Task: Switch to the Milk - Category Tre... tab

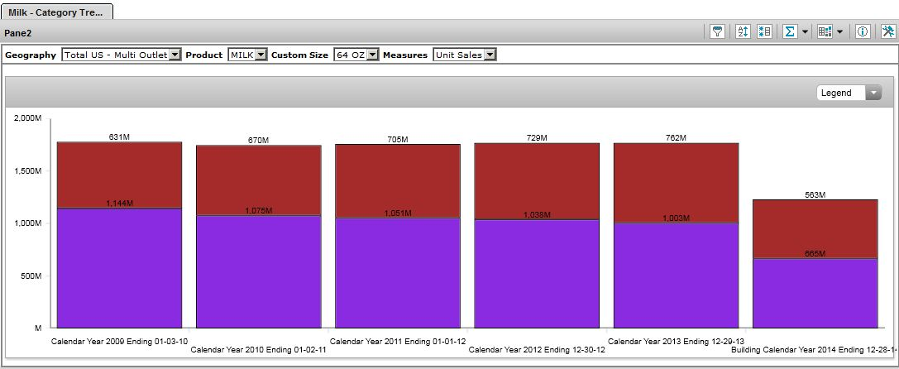Action: point(56,12)
